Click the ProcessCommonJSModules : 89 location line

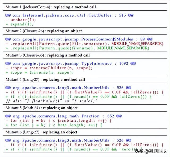79,39
